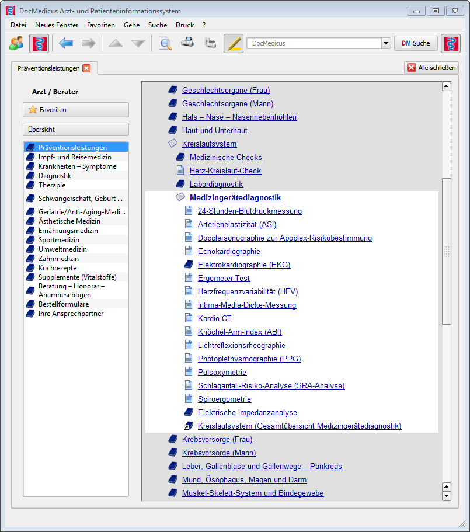Select Therapie in sidebar list

coord(76,185)
